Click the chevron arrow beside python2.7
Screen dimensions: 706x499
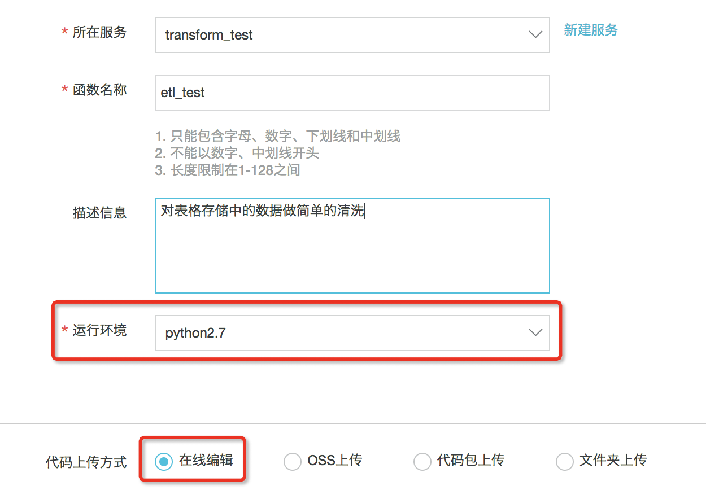point(535,333)
